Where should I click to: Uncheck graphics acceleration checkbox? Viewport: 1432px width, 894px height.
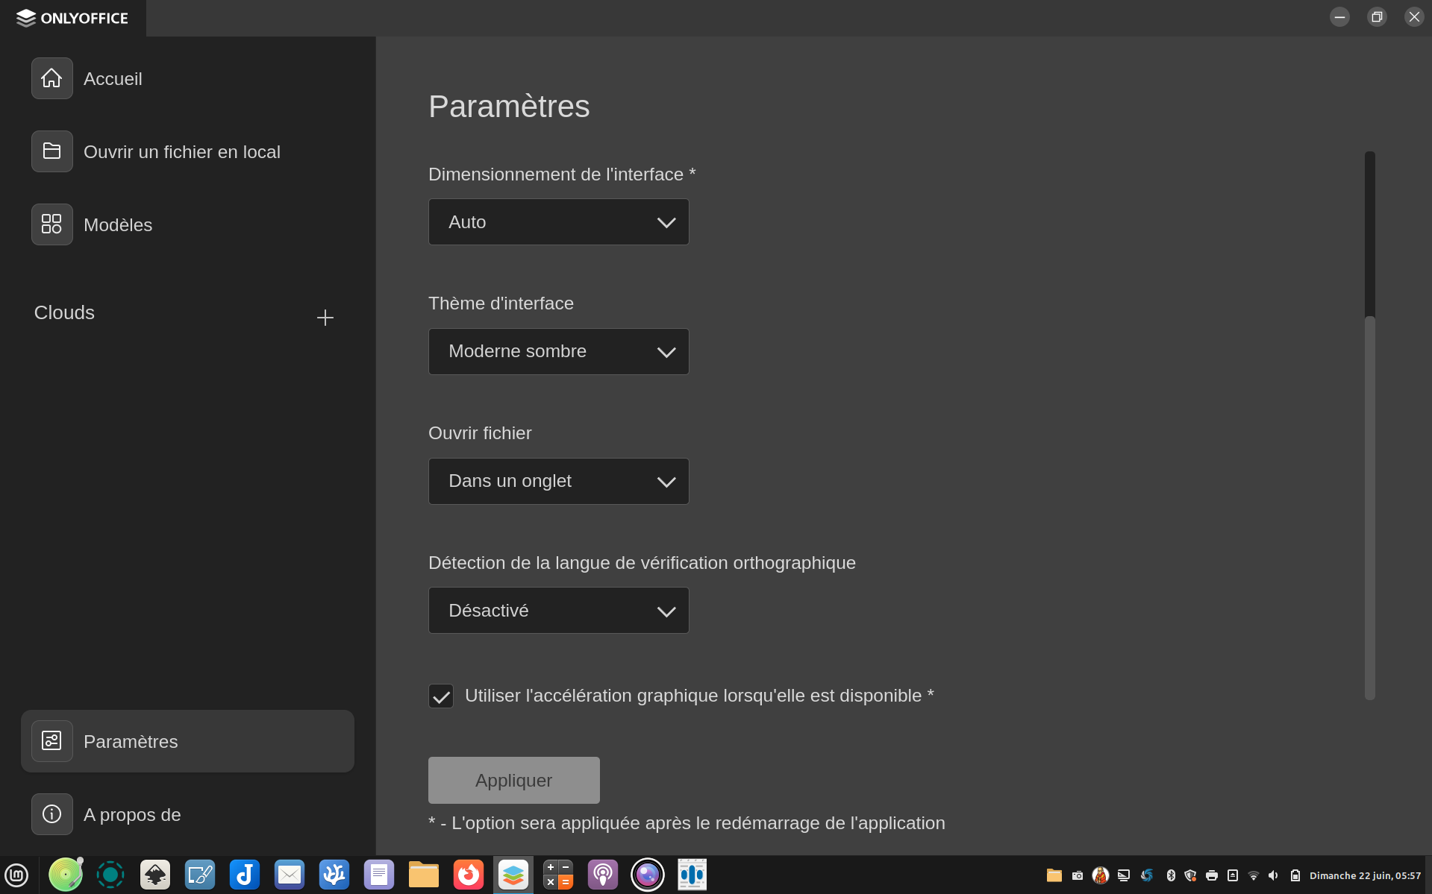point(441,696)
